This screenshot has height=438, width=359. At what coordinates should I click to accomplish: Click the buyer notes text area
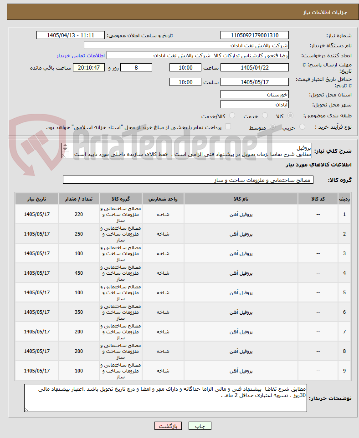coord(165,398)
